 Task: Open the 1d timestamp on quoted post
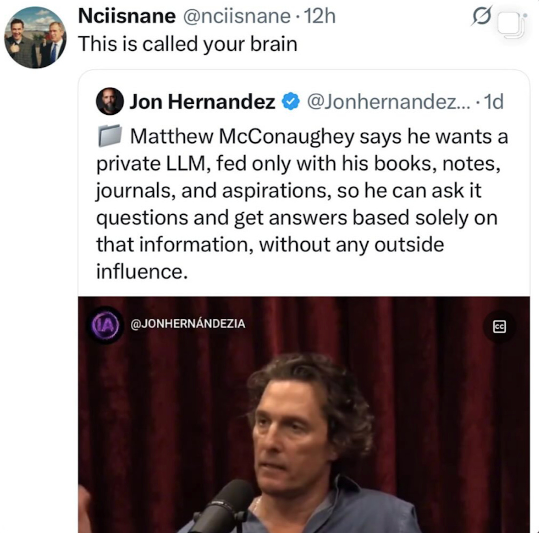click(x=493, y=102)
